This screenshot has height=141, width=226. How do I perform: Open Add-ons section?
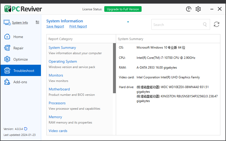coord(21,82)
